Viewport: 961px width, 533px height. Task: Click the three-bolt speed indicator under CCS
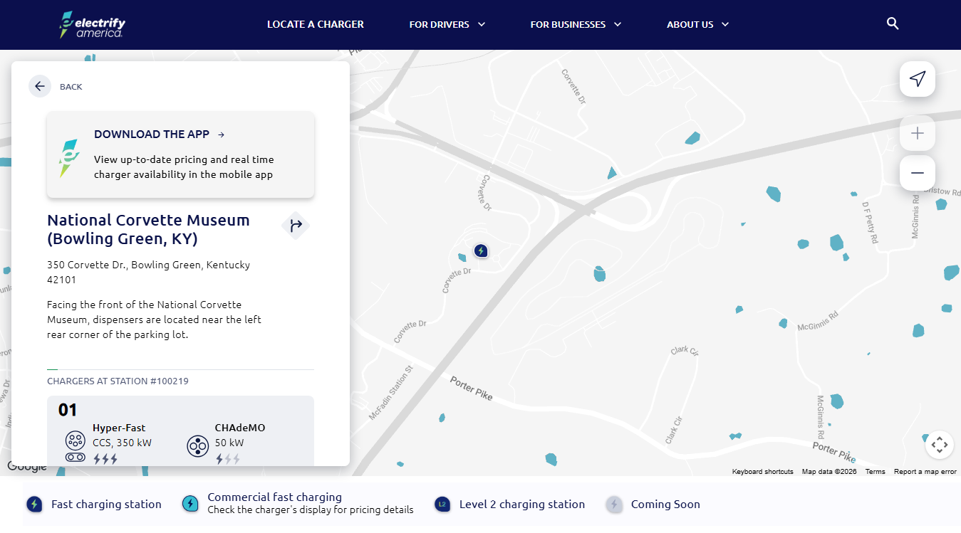point(105,459)
